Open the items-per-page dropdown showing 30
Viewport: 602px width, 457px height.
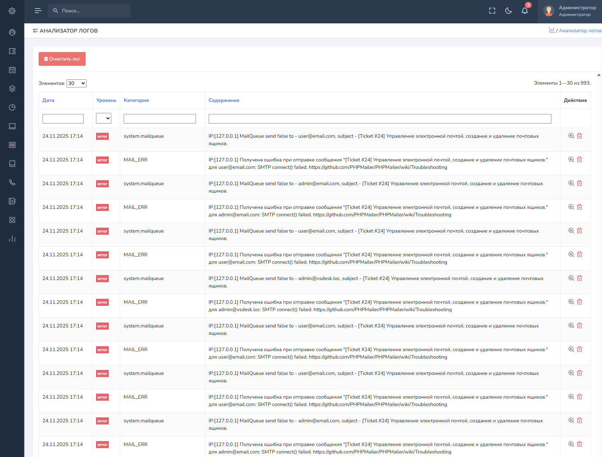[77, 84]
